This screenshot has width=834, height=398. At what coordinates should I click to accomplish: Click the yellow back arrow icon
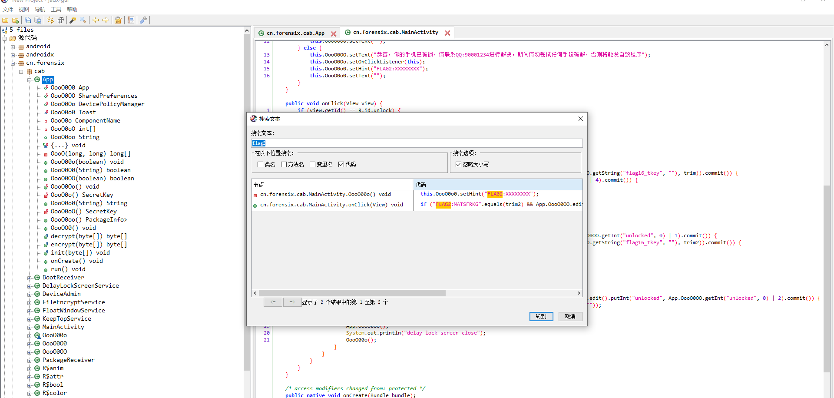point(96,20)
